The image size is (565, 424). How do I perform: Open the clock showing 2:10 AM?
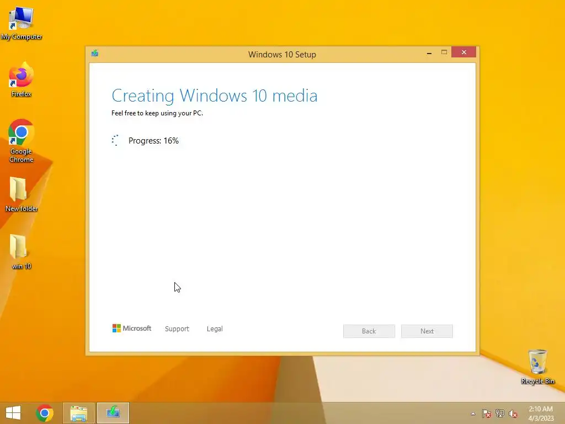click(541, 414)
